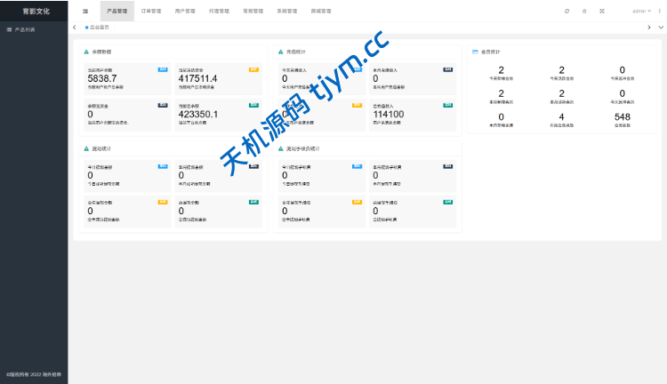Open the 用户管理 top menu
Image resolution: width=667 pixels, height=384 pixels.
pyautogui.click(x=185, y=12)
